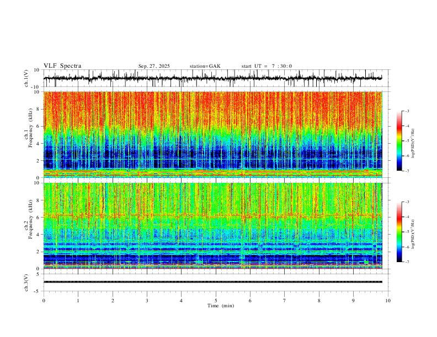The width and height of the screenshot is (437, 337).
Task: Click the ch.1(V) waveform trace plot
Action: (212, 78)
